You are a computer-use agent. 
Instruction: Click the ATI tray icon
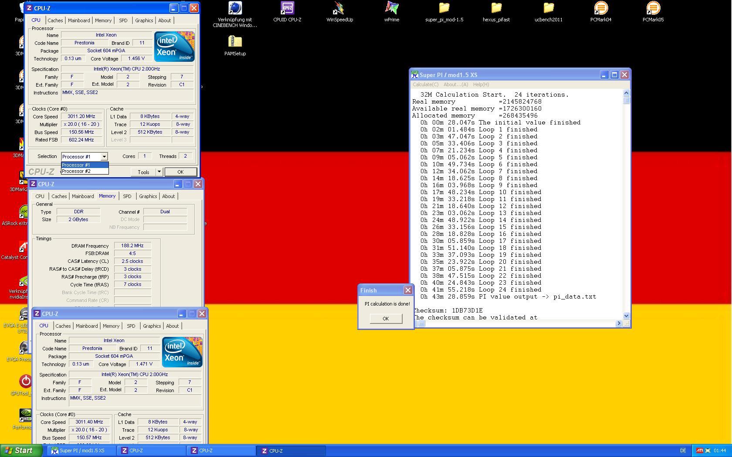[699, 450]
